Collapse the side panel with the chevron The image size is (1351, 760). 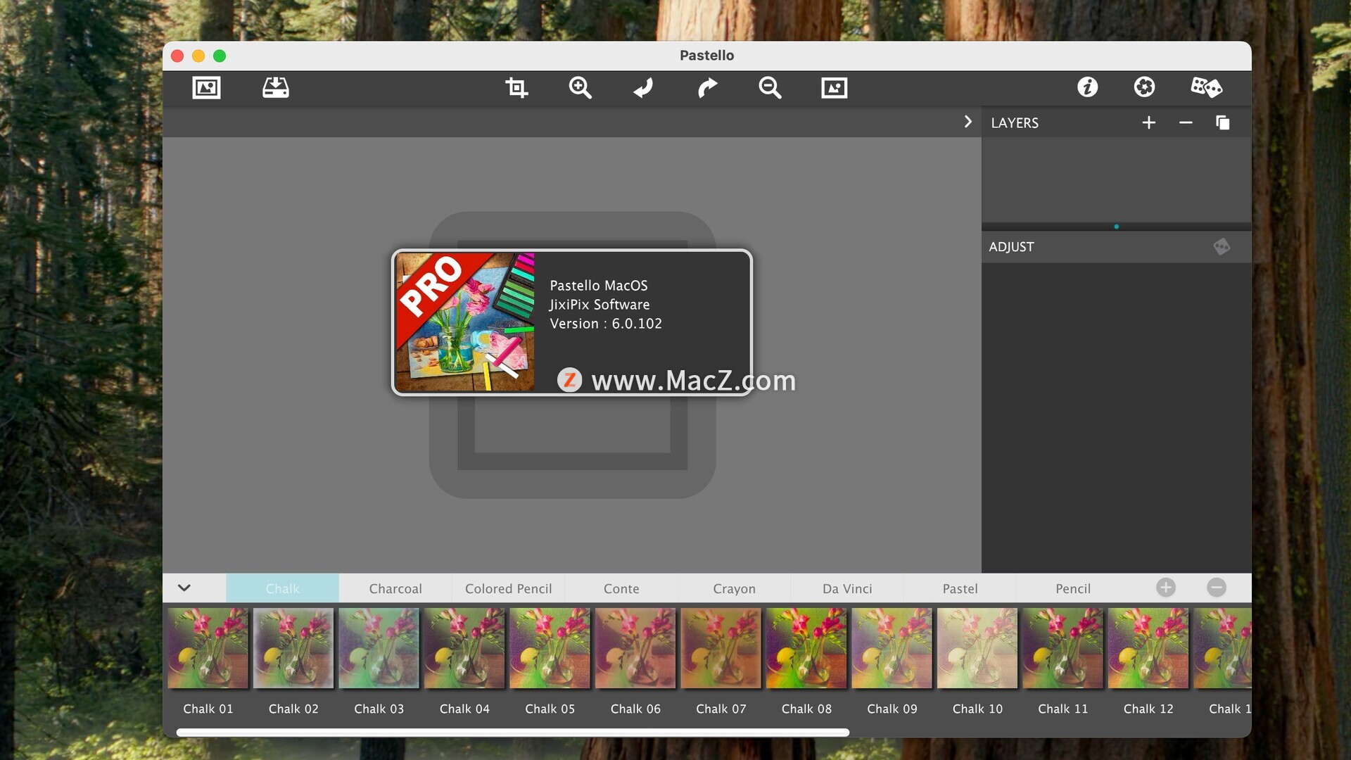(968, 122)
